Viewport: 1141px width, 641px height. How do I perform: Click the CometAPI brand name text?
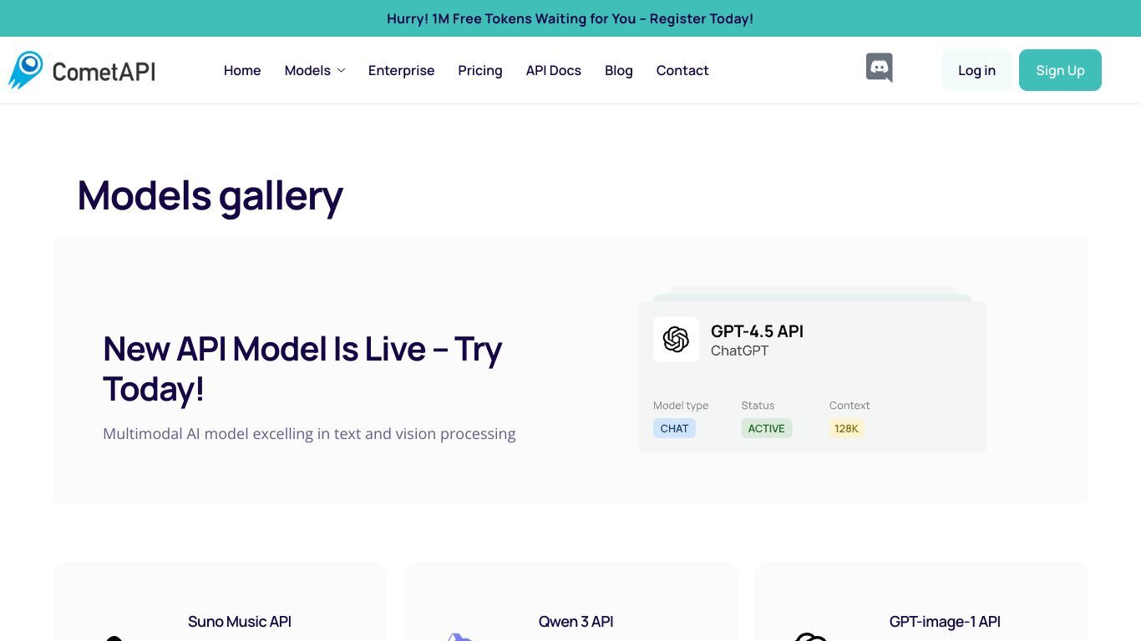(x=104, y=72)
